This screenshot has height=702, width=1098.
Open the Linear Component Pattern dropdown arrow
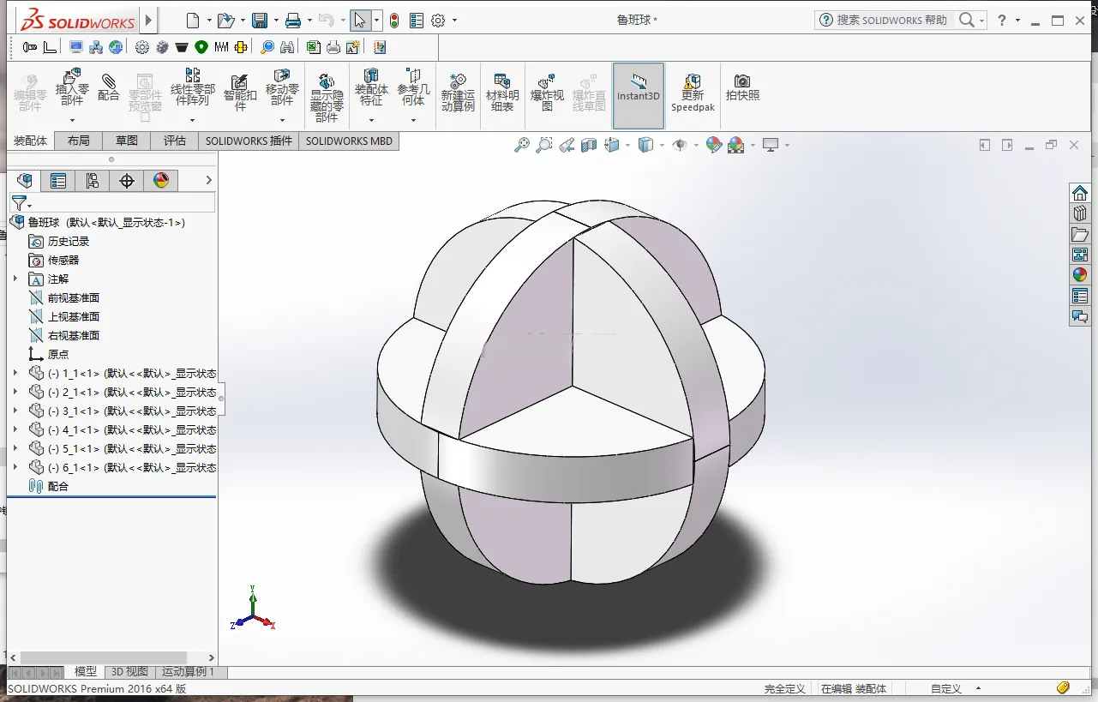point(193,120)
